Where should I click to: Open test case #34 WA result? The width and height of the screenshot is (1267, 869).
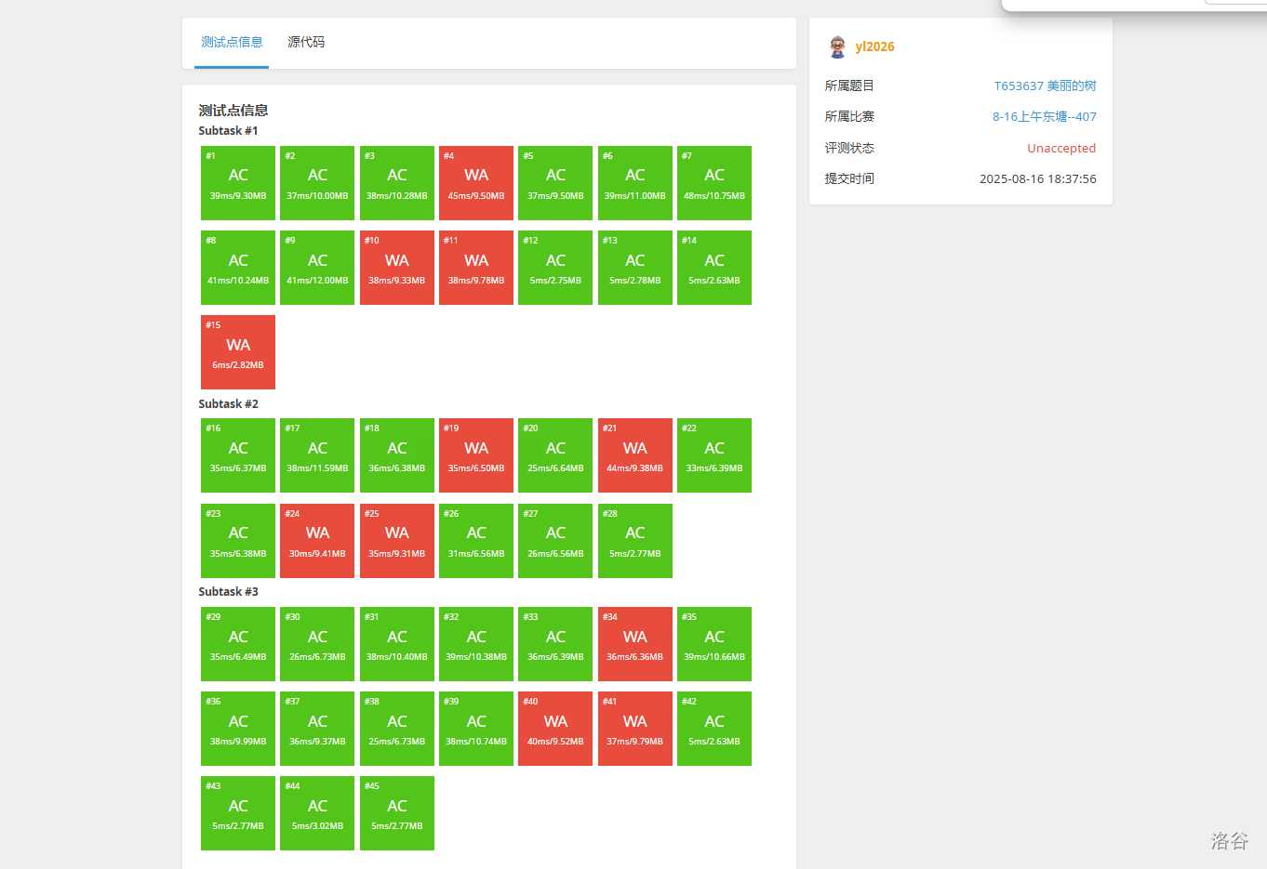point(635,644)
